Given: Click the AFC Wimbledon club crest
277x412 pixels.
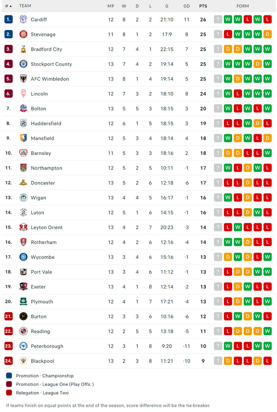Looking at the screenshot, I should 23,79.
